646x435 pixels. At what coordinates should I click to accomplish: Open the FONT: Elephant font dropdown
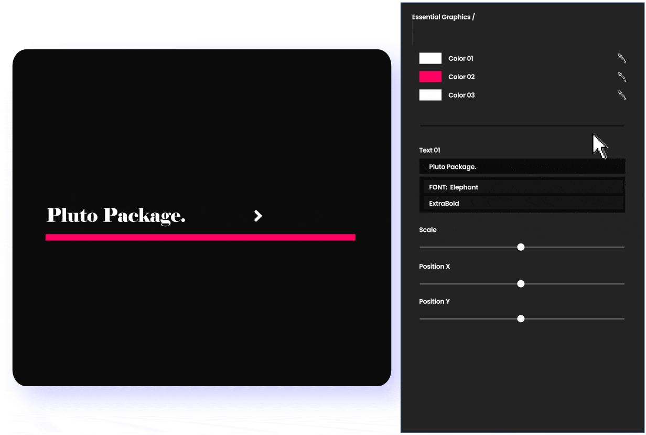[522, 187]
